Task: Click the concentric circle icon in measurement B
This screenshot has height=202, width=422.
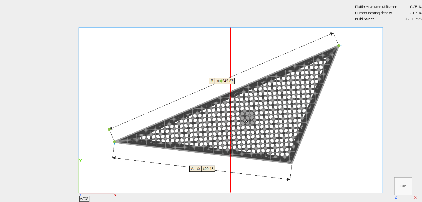Action: 218,81
